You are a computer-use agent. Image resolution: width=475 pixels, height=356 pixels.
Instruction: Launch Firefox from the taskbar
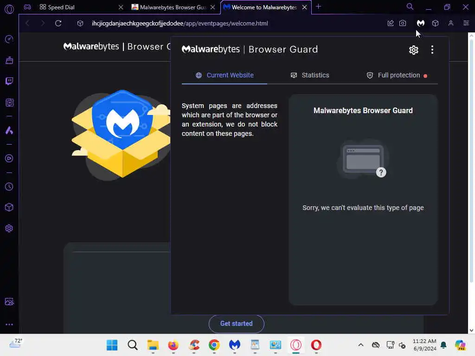coord(173,345)
